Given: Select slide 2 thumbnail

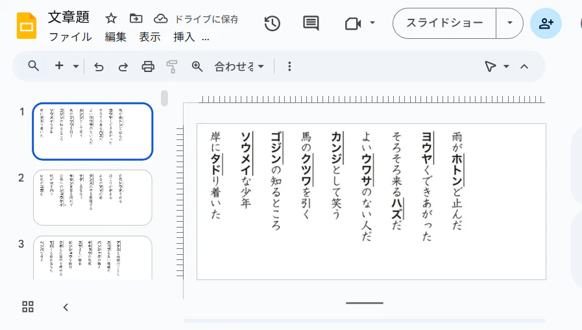Looking at the screenshot, I should click(x=93, y=197).
